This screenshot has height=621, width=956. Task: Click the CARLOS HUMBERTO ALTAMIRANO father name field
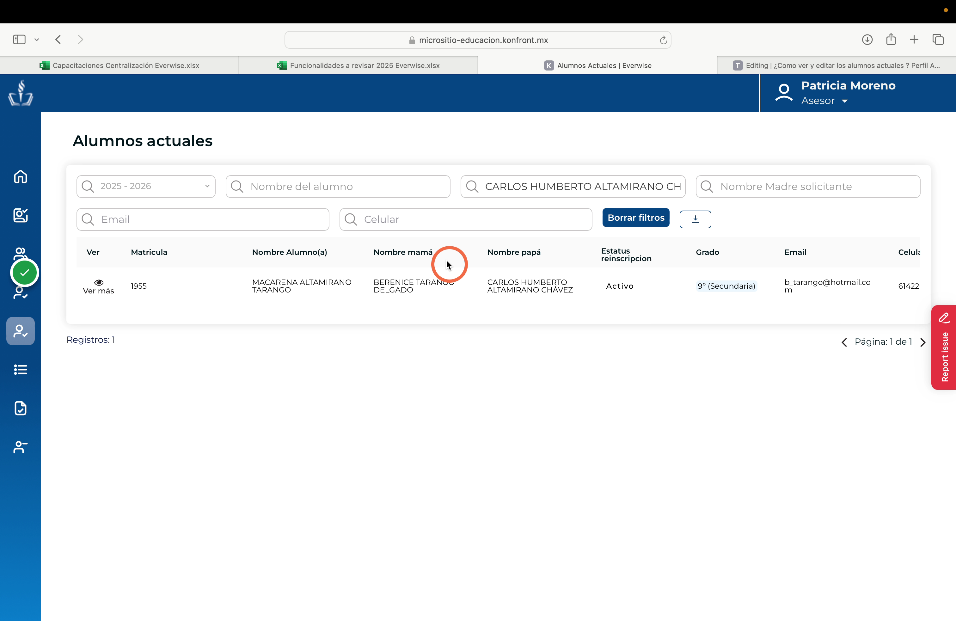(573, 186)
